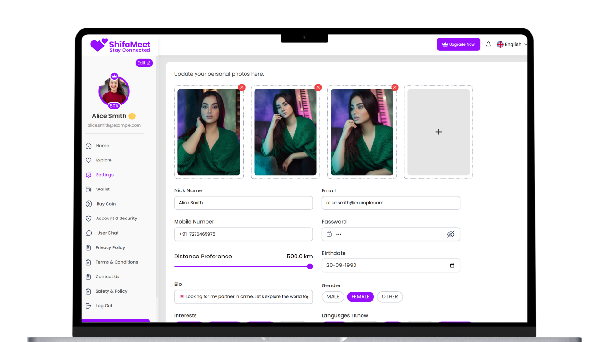Image resolution: width=609 pixels, height=342 pixels.
Task: Click the yellow verification badge beside Alice Smith
Action: (132, 116)
